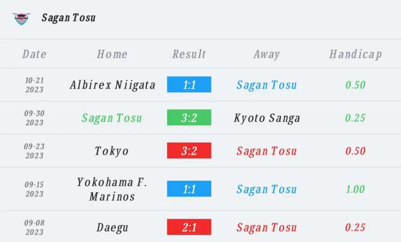
Task: Open the Sagan Tosu title heading
Action: click(69, 18)
